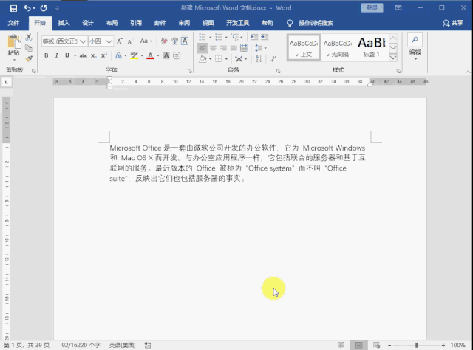Viewport: 473px width, 350px height.
Task: Apply character border icon
Action: [185, 41]
